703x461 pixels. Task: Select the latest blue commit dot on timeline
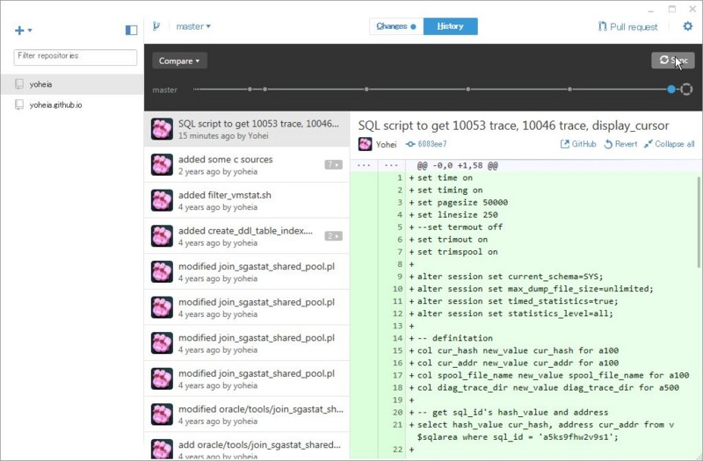pos(670,90)
